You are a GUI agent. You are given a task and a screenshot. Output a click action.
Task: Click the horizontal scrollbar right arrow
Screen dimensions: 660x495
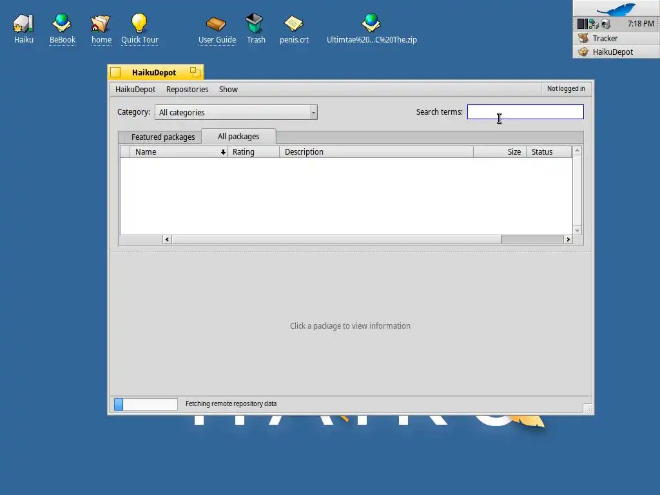[x=568, y=240]
